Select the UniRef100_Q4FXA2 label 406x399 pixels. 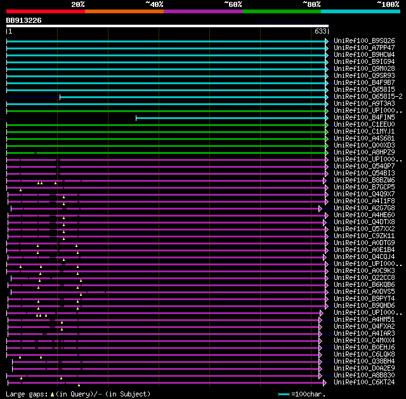[364, 327]
